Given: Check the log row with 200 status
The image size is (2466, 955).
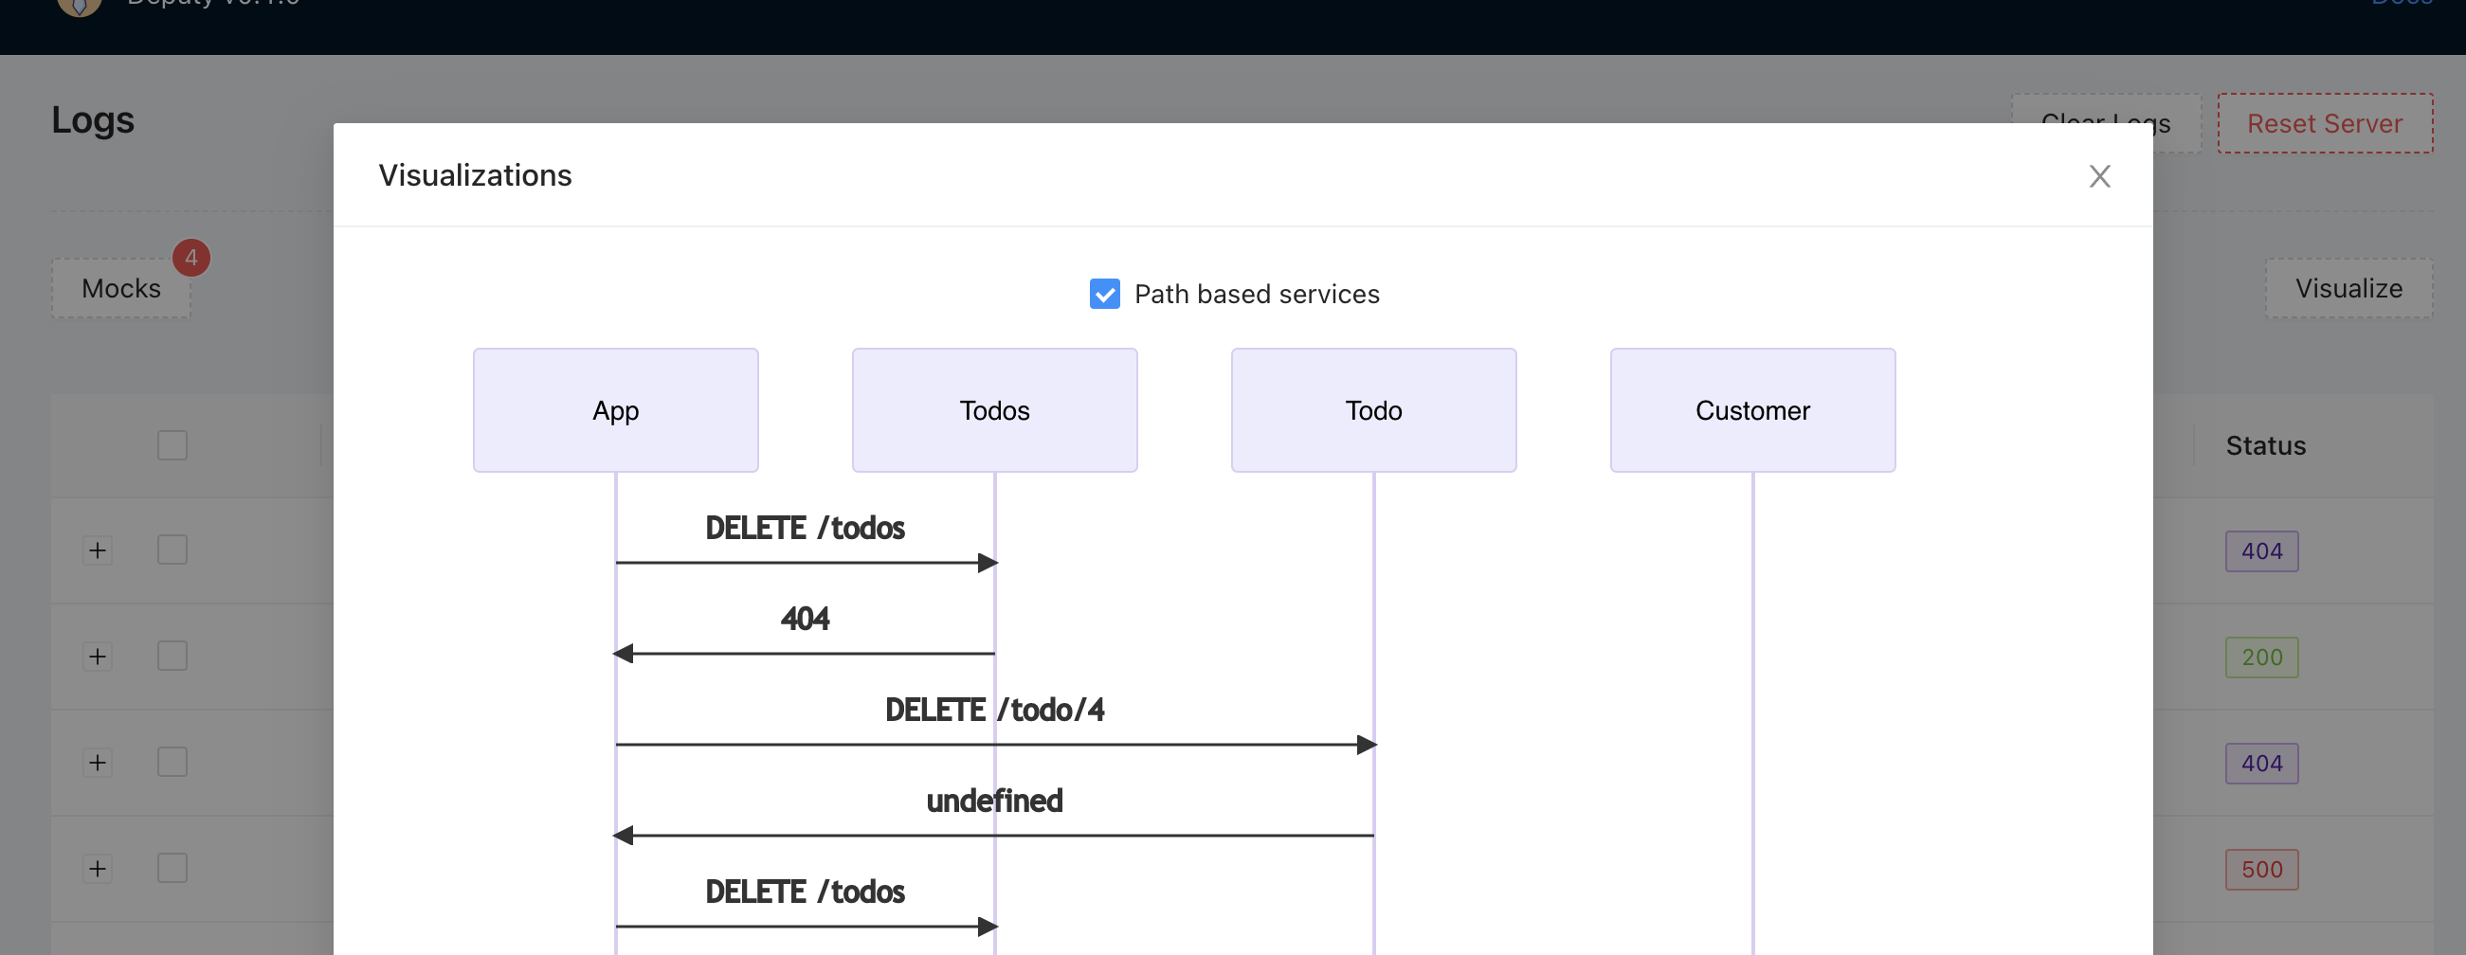Looking at the screenshot, I should 172,657.
